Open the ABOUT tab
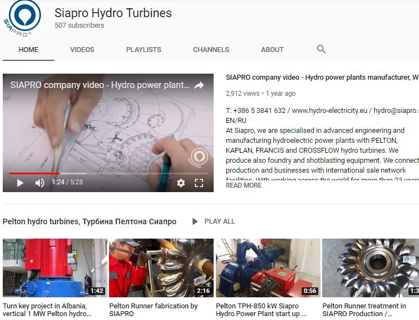This screenshot has height=320, width=419. 272,50
